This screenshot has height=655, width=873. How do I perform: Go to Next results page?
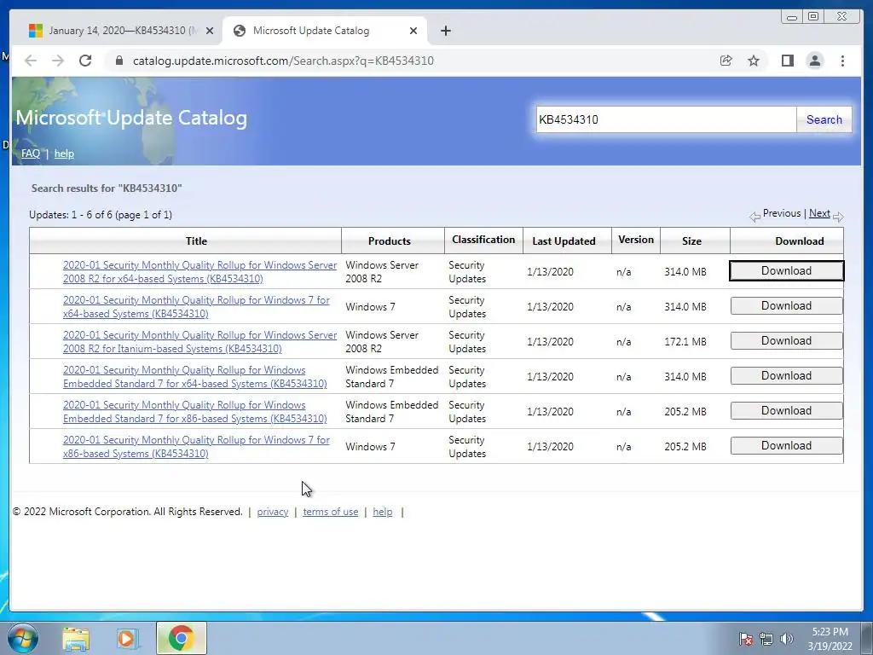[819, 213]
